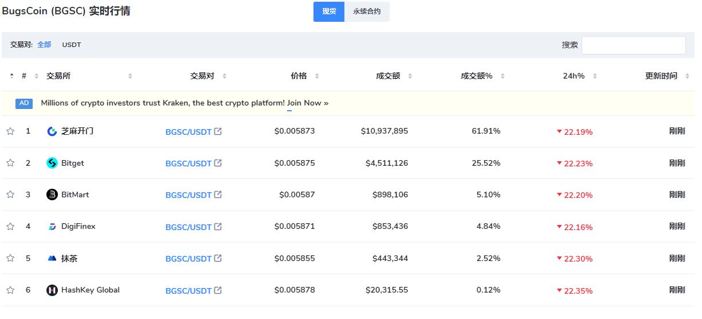
Task: Open BGSC/USDT pair link on 抹茶
Action: [x=189, y=259]
